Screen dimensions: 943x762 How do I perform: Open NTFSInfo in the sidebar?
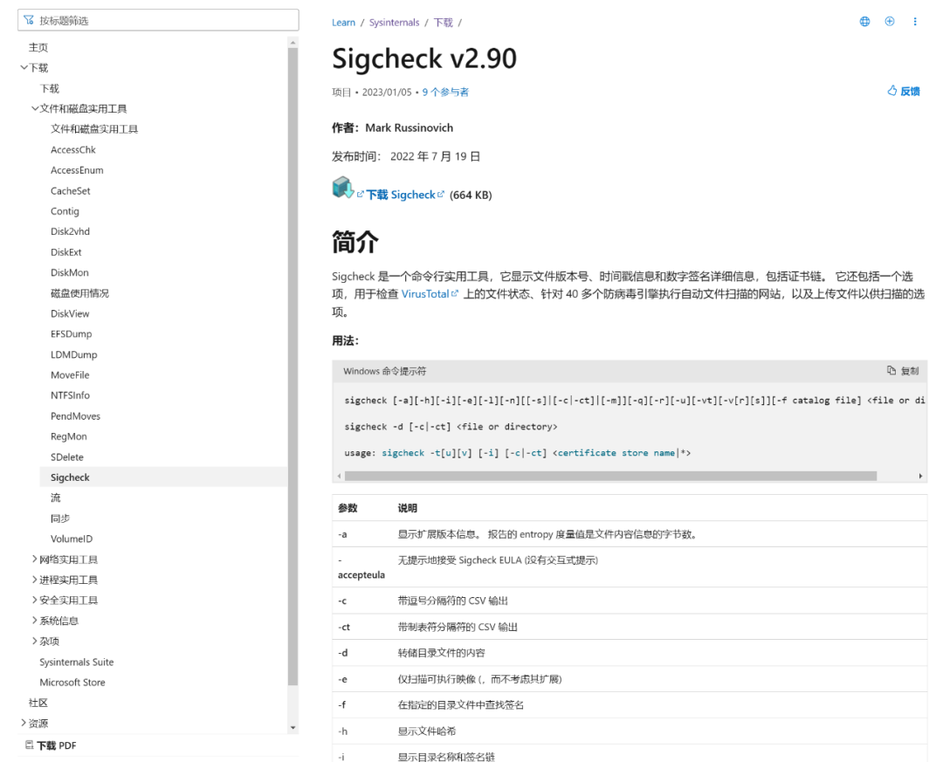(71, 395)
